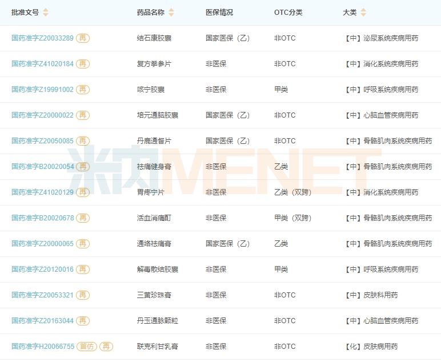Open approval number 国药准字Z41020184
441x362 pixels.
coord(42,64)
